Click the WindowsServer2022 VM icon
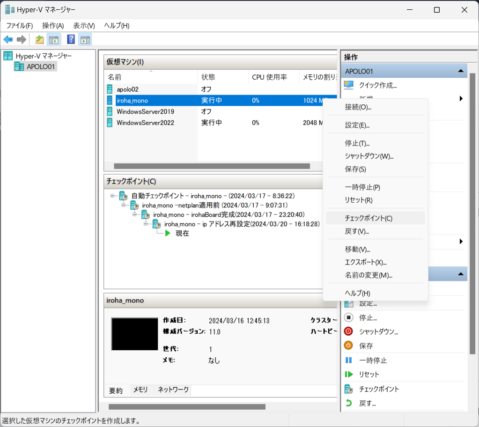479x427 pixels. pos(110,123)
